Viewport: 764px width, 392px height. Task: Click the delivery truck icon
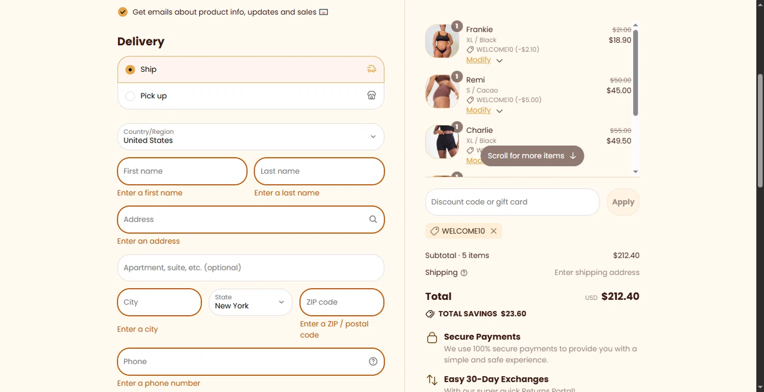tap(372, 69)
